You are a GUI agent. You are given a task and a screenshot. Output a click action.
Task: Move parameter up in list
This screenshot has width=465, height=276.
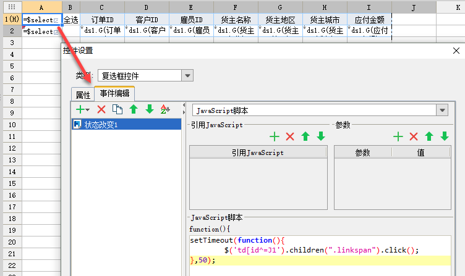click(429, 136)
